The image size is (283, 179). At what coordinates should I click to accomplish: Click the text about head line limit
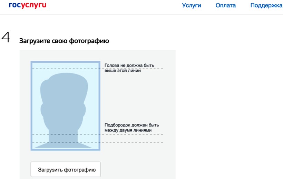point(129,68)
